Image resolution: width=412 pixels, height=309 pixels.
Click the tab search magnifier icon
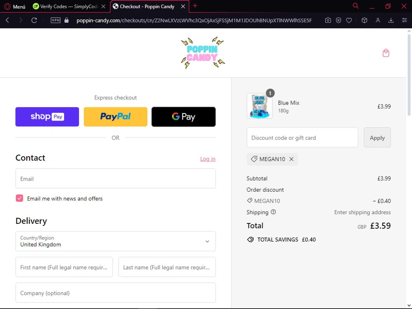coord(356,6)
